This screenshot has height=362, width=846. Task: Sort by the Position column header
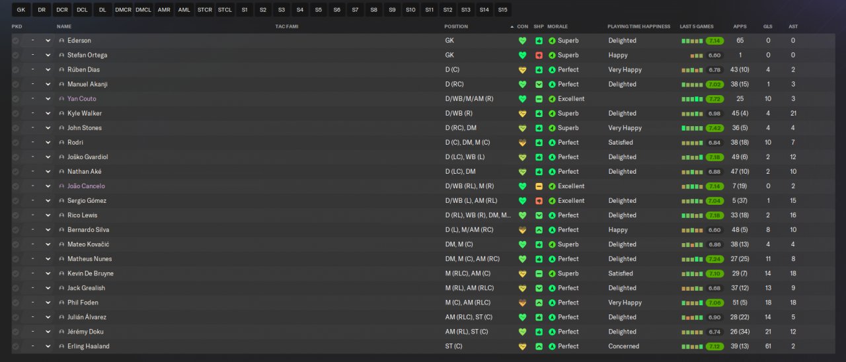(x=456, y=26)
